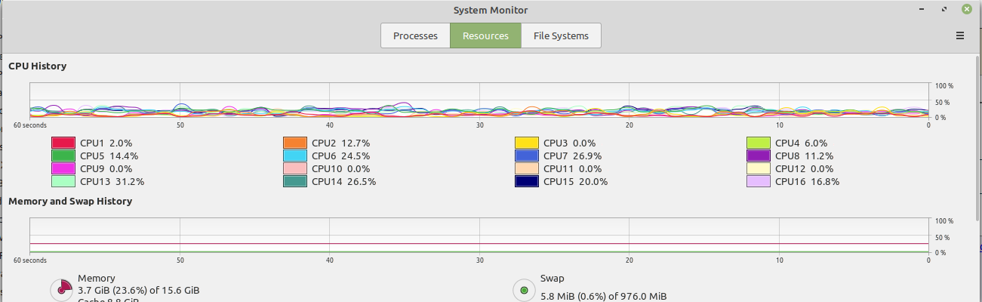Click the Swap usage circle icon
This screenshot has height=302, width=982.
(x=524, y=289)
